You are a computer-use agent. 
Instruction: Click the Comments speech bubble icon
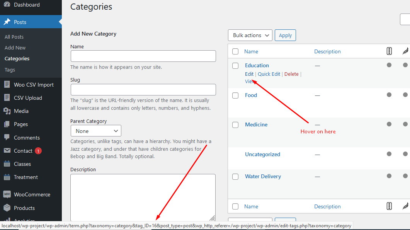(7, 137)
